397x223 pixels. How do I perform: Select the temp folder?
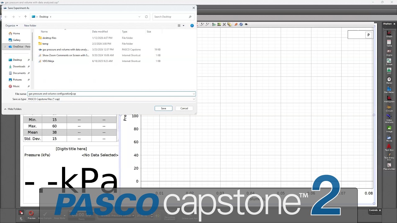click(45, 44)
